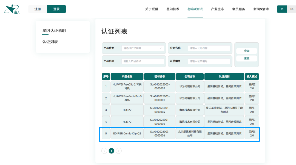Focus the 产品名称 input field

tap(143, 61)
